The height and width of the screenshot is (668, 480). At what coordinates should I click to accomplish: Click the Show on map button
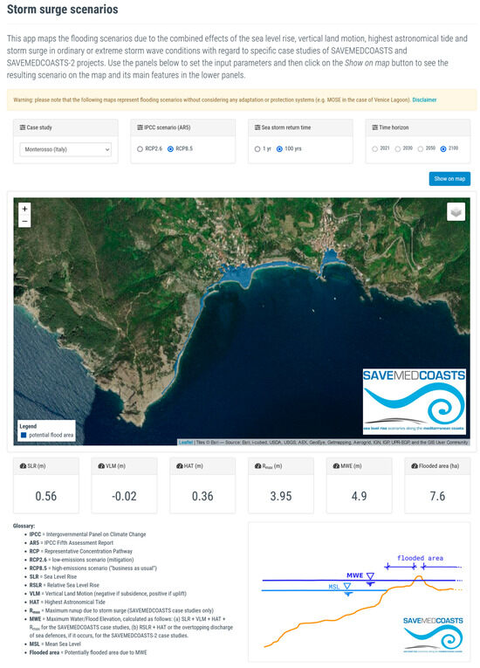[x=449, y=179]
